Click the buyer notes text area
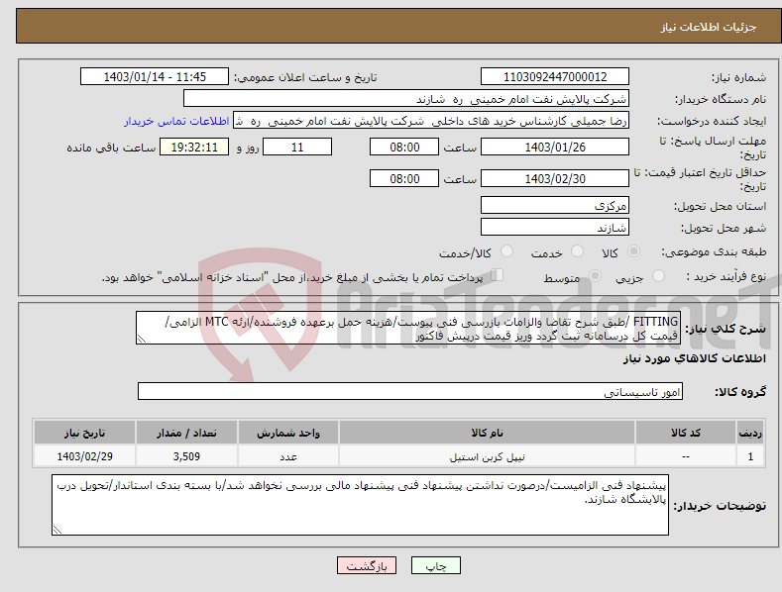Image resolution: width=782 pixels, height=592 pixels. (360, 505)
